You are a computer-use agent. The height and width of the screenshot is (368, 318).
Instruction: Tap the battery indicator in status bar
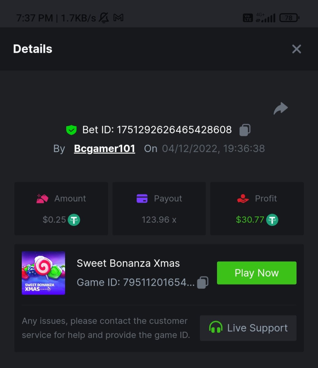(x=289, y=18)
